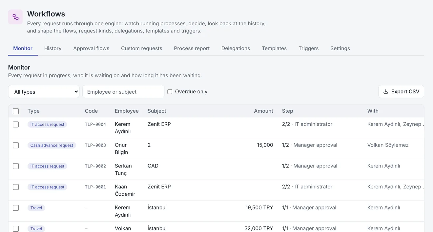Focus the Employee or subject search field
The width and height of the screenshot is (433, 232).
click(123, 92)
